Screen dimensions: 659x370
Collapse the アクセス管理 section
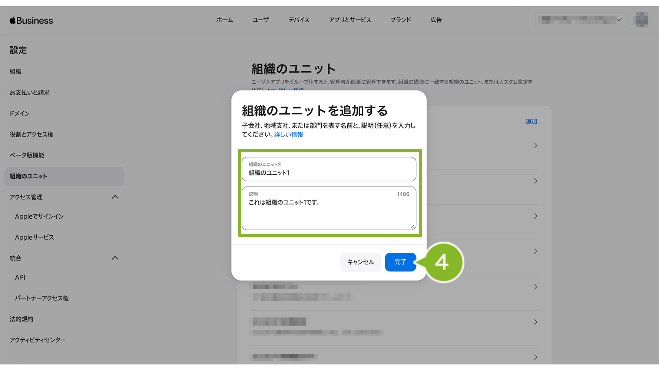[115, 197]
